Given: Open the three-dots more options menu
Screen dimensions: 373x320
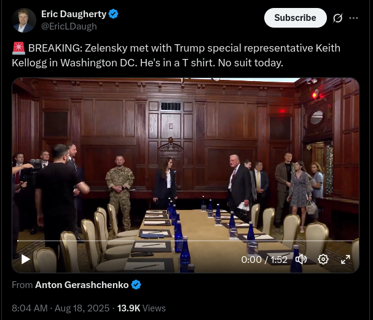Looking at the screenshot, I should [x=353, y=18].
